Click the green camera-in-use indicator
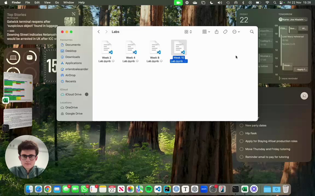315x196 pixels. coord(178,3)
